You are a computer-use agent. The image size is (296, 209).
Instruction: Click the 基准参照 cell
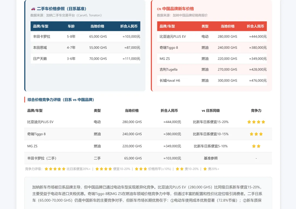(211, 158)
